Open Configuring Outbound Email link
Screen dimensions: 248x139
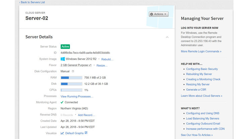(203, 124)
